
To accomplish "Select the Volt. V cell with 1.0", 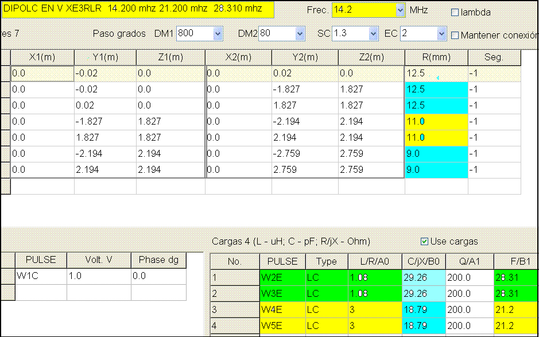I will (99, 276).
